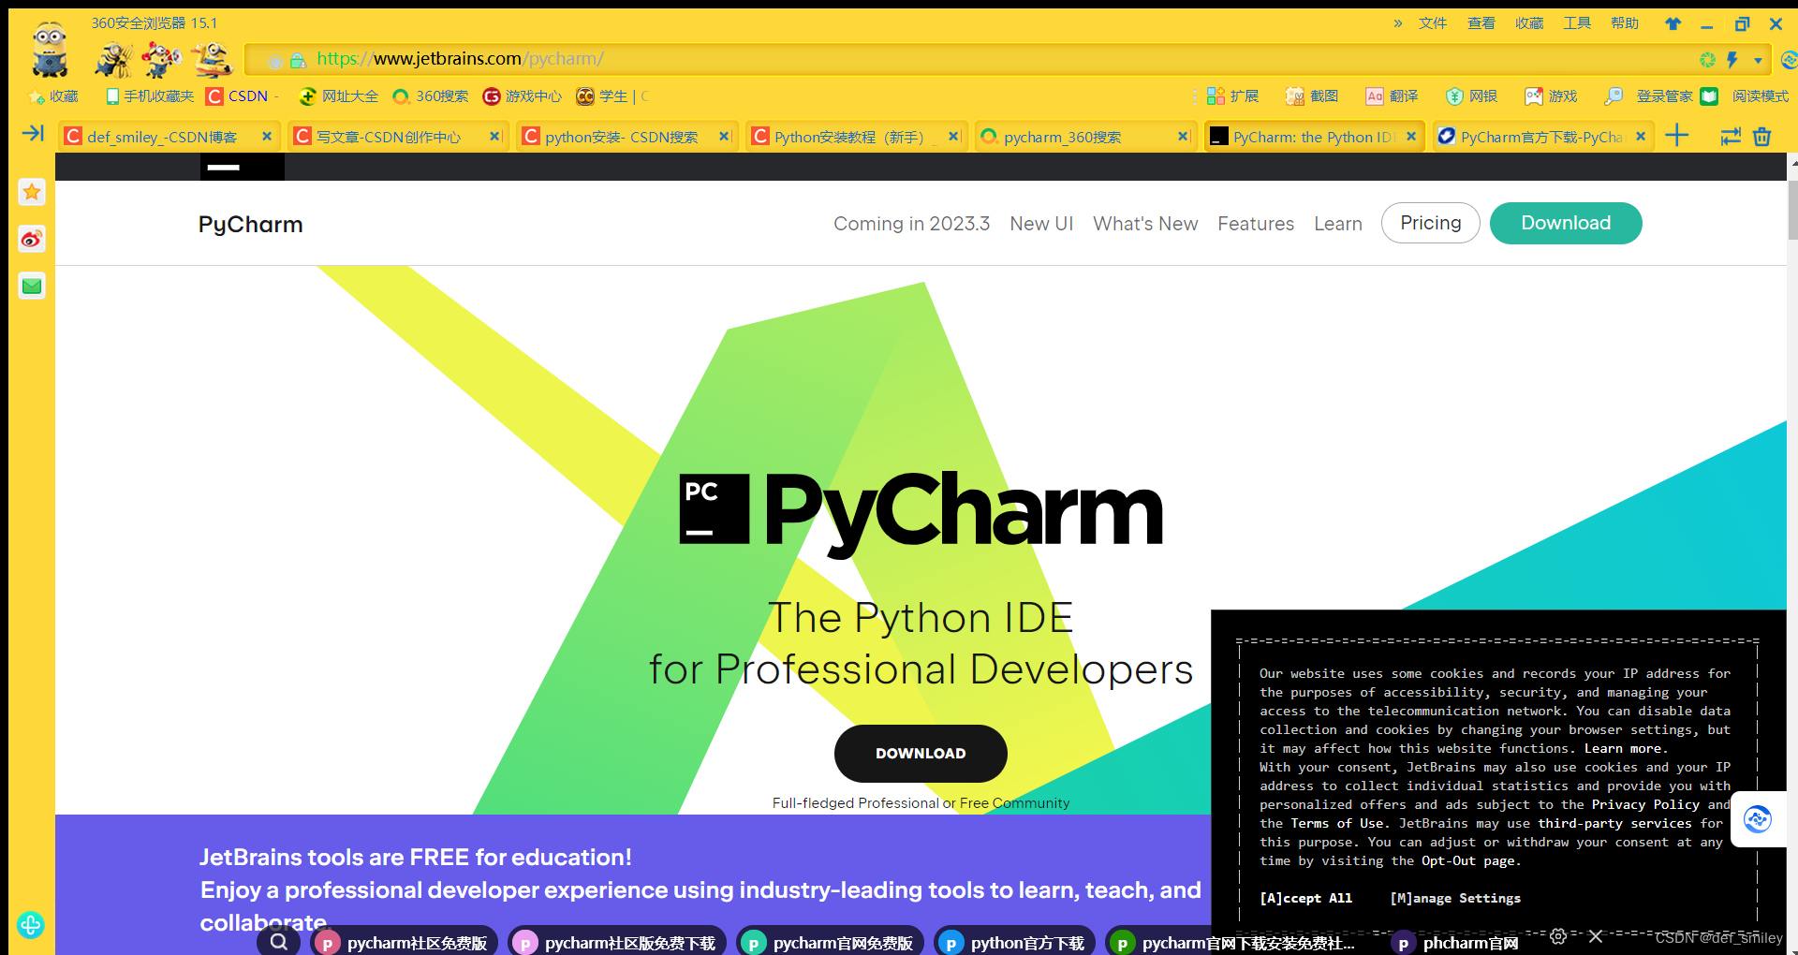Open the Coming in 2023.3 page

point(911,224)
